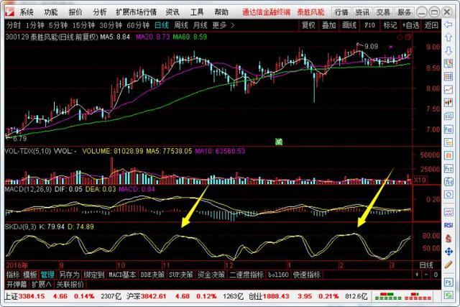Toggle the 叠加 overlay option
Image resolution: width=460 pixels, height=307 pixels.
[328, 24]
